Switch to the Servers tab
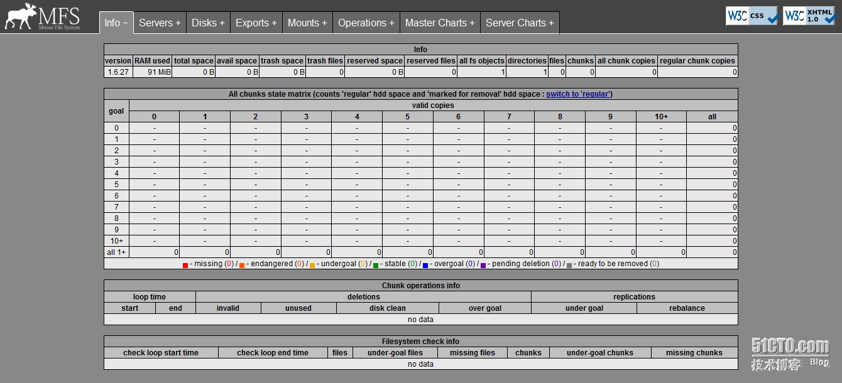Image resolution: width=842 pixels, height=383 pixels. 160,23
